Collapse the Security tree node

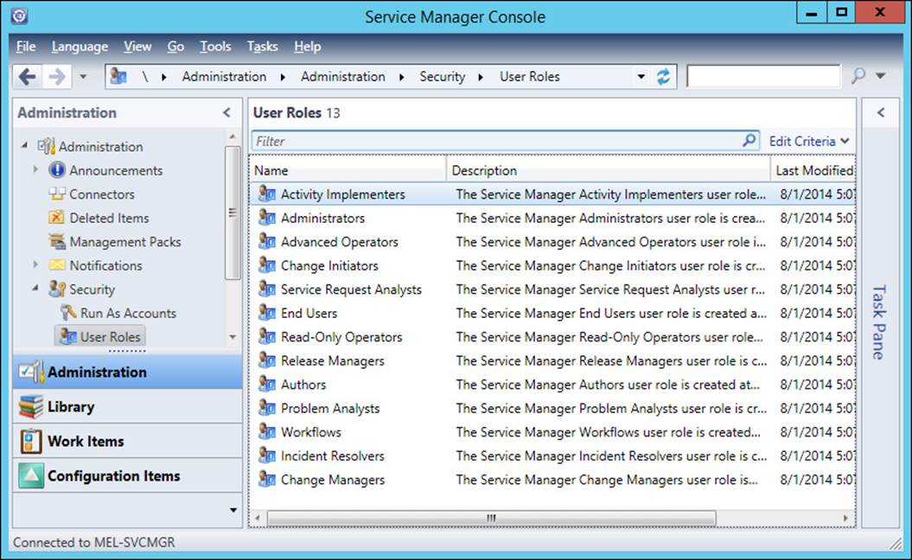pos(35,287)
